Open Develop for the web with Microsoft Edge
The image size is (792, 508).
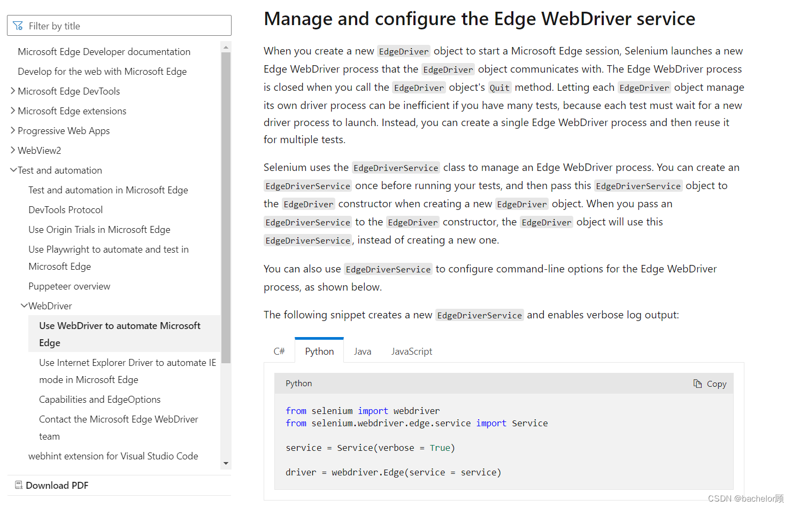[102, 71]
